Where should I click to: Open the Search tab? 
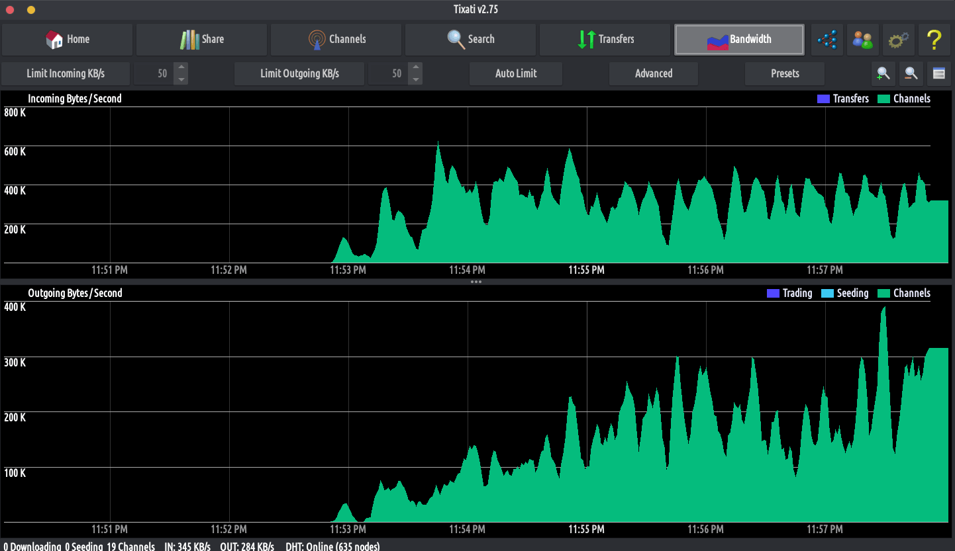[x=471, y=40]
